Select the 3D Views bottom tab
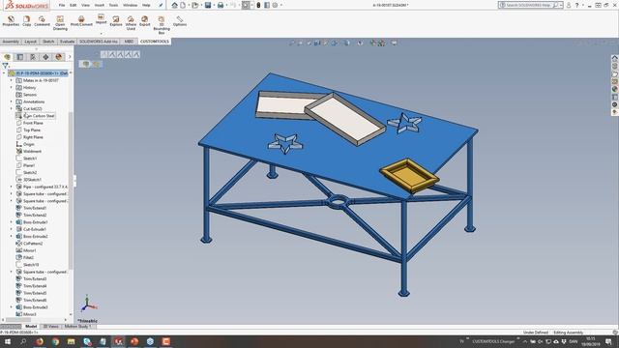 [x=50, y=327]
